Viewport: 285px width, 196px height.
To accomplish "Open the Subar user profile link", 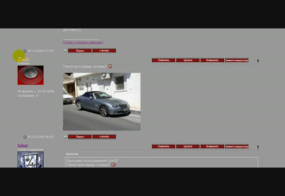I will 23,145.
